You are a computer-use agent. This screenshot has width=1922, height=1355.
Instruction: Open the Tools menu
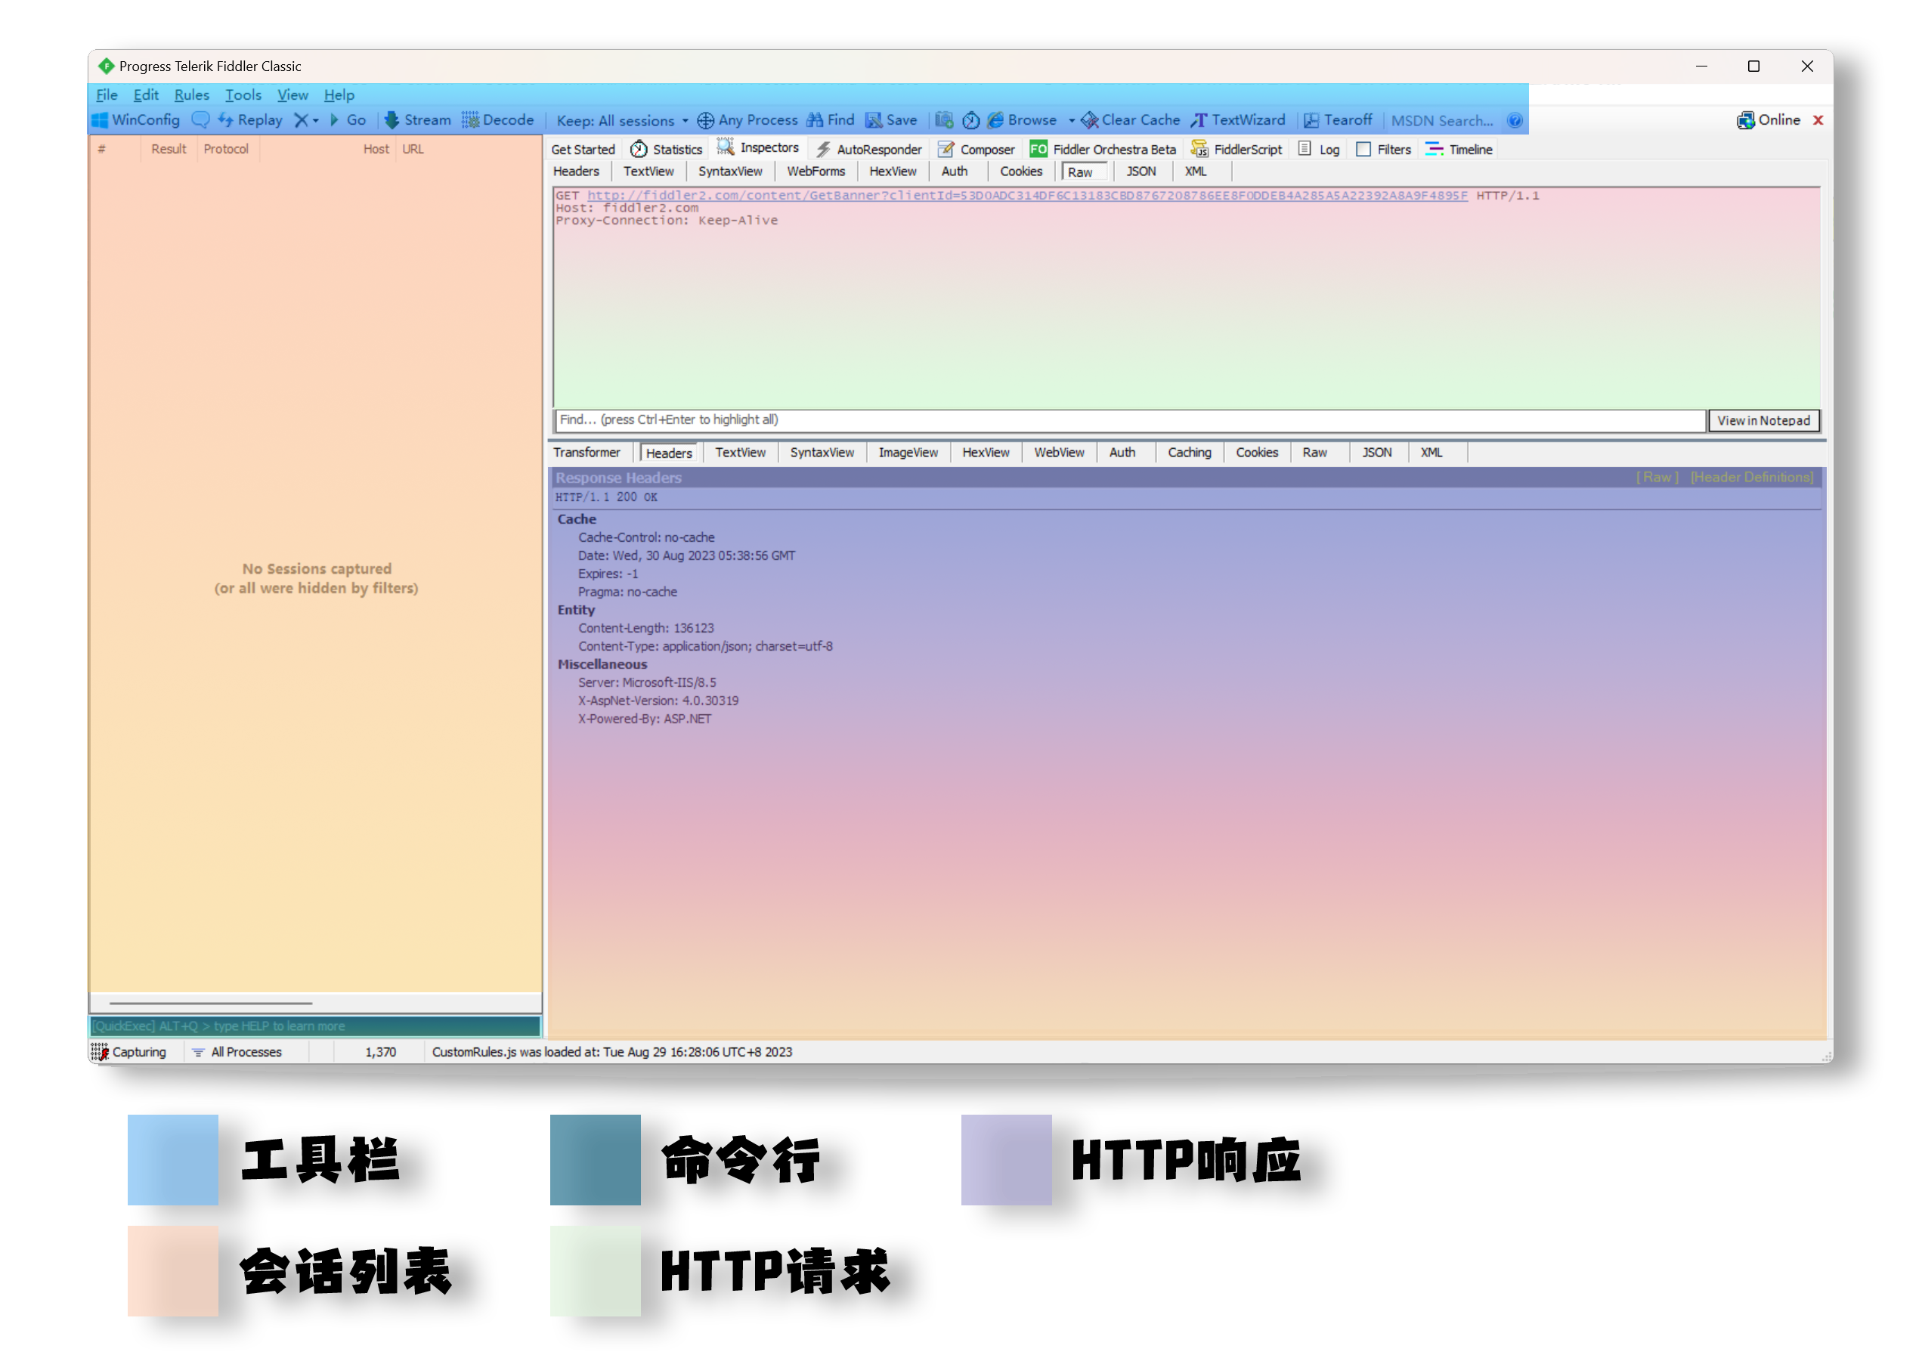(243, 94)
